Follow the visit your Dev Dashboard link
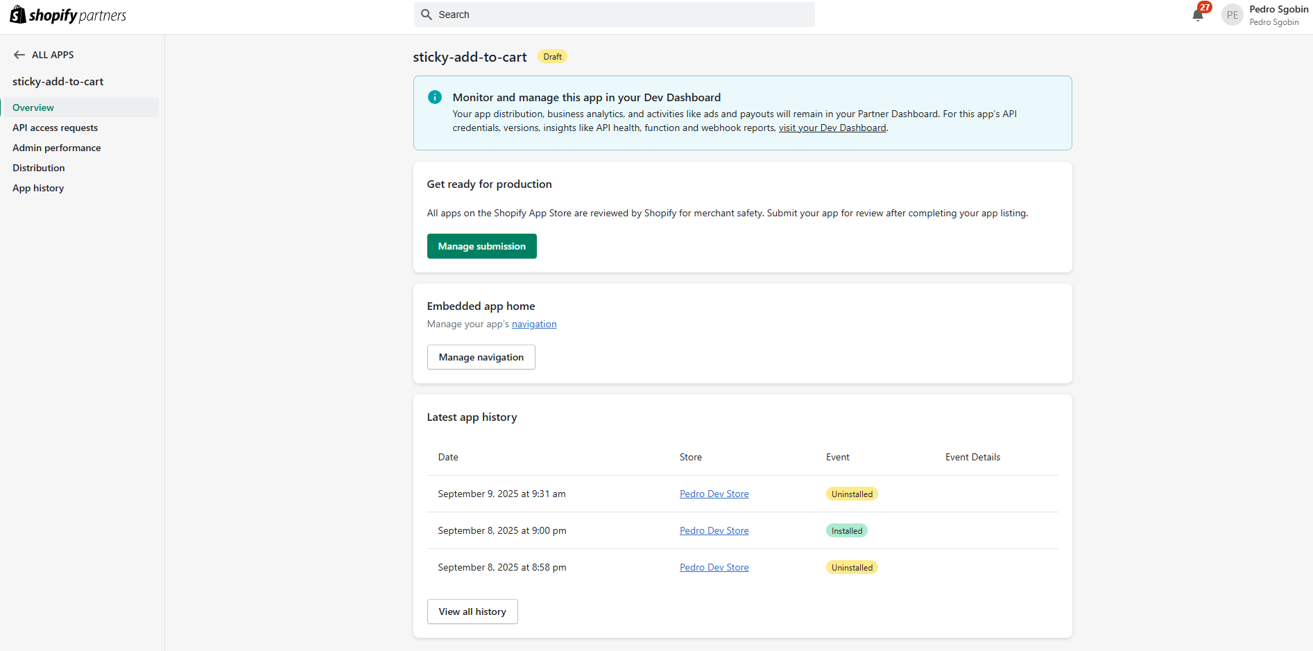1313x651 pixels. click(x=832, y=128)
